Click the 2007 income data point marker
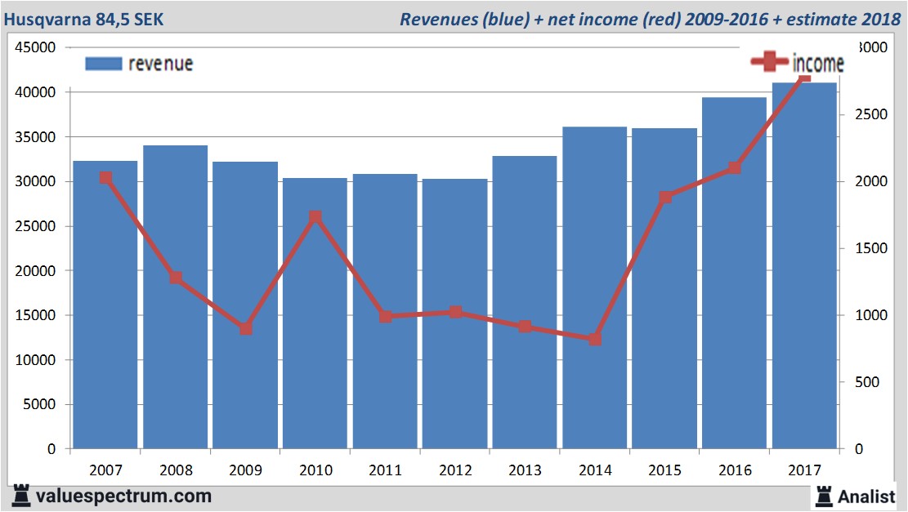 (x=105, y=178)
